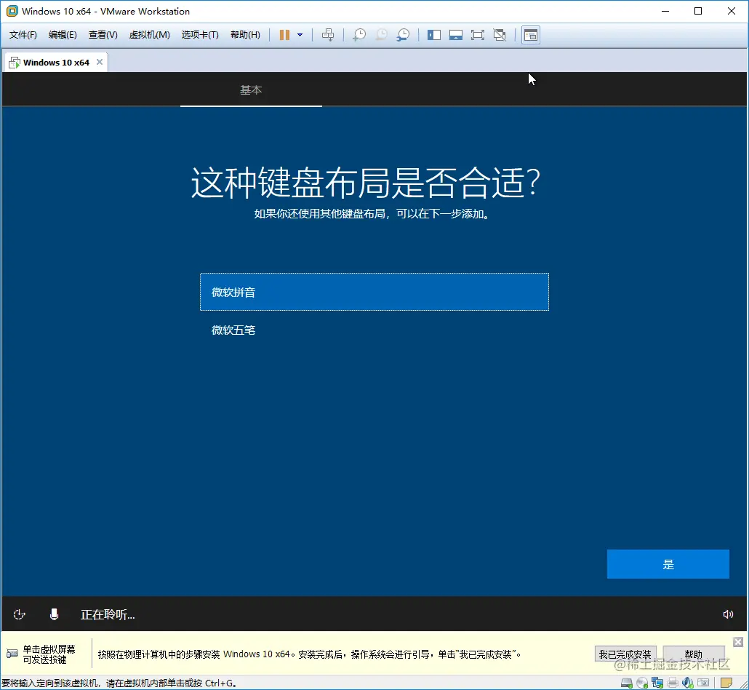Open the message log note icon
This screenshot has height=690, width=749.
[x=726, y=683]
